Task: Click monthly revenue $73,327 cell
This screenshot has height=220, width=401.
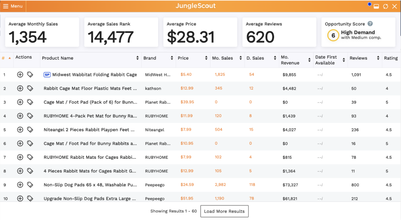Action: 290,185
